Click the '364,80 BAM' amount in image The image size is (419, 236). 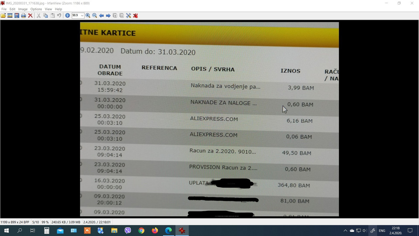point(294,185)
